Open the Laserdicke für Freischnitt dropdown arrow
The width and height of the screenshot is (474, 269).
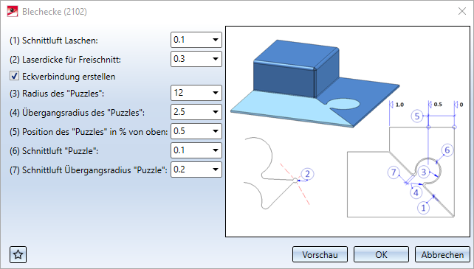[x=216, y=59]
